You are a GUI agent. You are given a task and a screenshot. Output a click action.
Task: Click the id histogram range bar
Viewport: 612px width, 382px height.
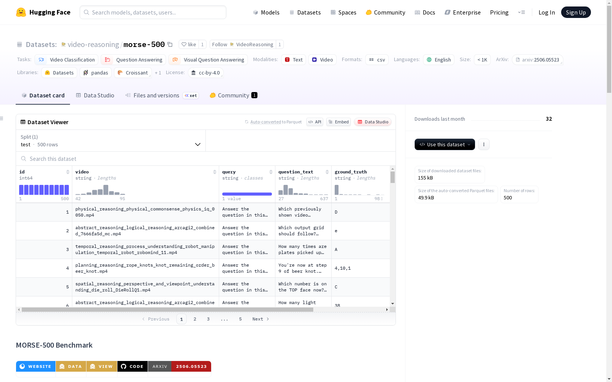[x=44, y=190]
